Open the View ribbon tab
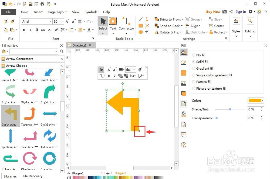 click(76, 12)
